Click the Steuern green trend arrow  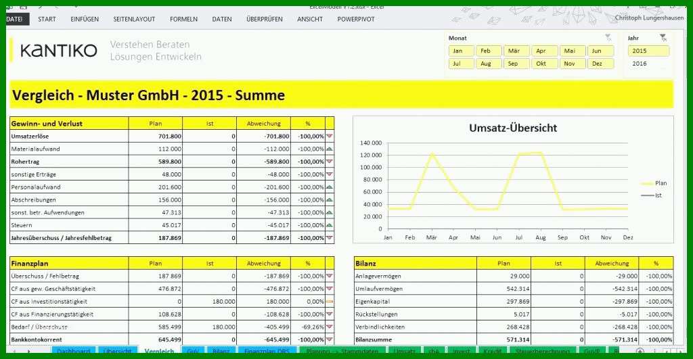[x=330, y=225]
